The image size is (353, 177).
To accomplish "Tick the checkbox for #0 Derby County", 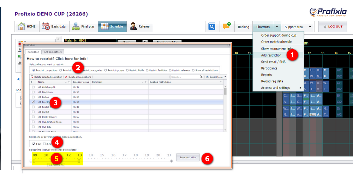I will pos(33,117).
